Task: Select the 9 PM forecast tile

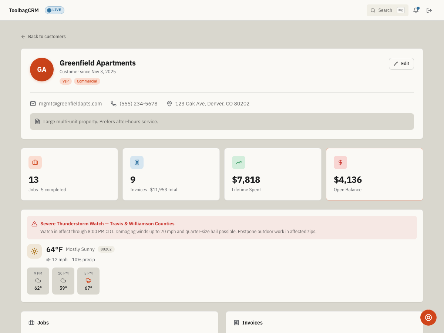Action: [x=38, y=281]
